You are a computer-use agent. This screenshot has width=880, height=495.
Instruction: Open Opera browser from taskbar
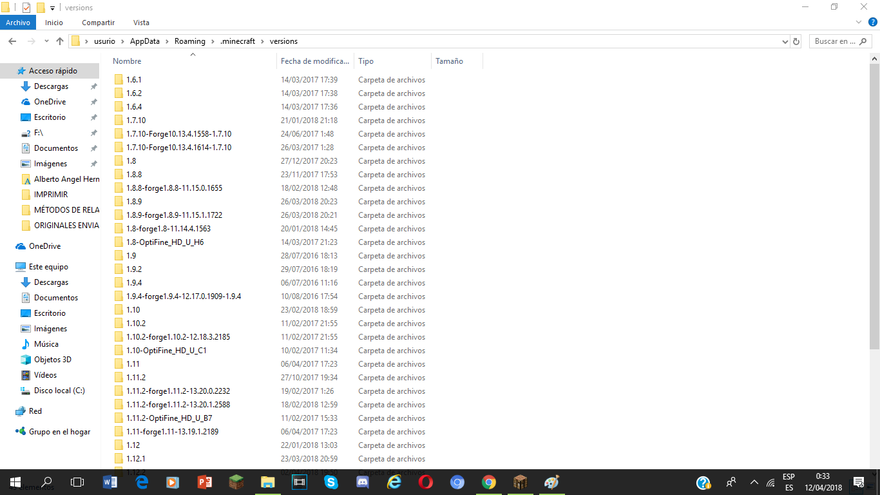(426, 482)
